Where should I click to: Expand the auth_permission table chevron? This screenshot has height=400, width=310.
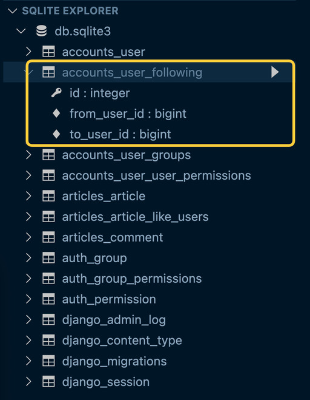28,299
